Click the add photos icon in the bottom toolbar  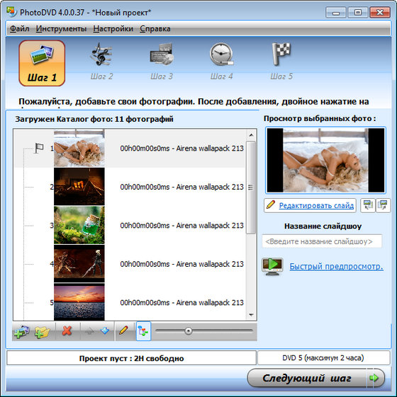pyautogui.click(x=21, y=331)
